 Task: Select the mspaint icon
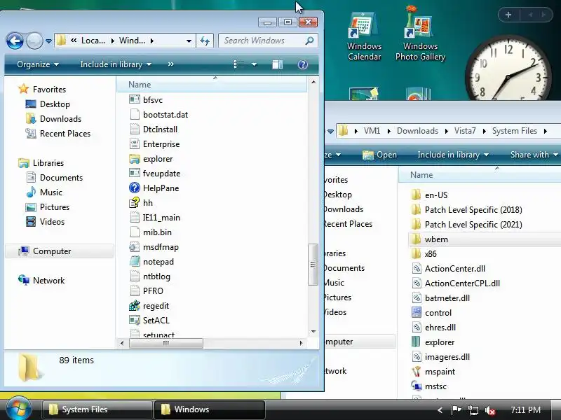[x=417, y=372]
